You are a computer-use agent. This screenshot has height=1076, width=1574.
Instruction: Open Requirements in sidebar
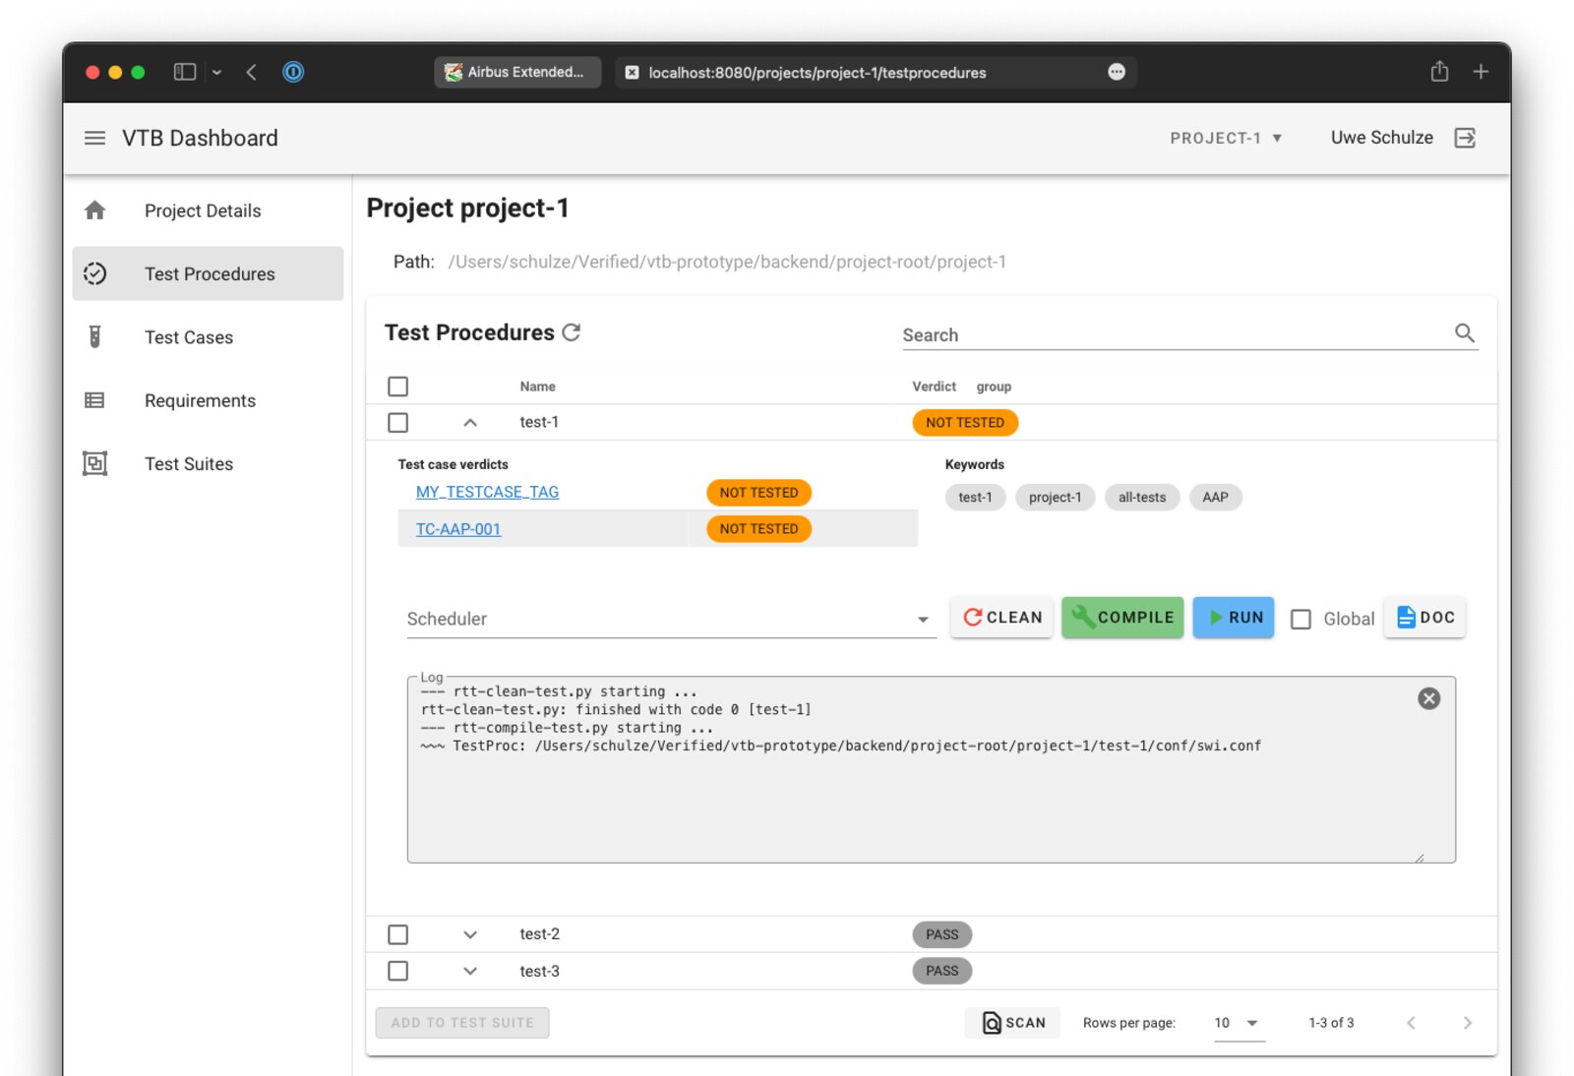coord(208,400)
